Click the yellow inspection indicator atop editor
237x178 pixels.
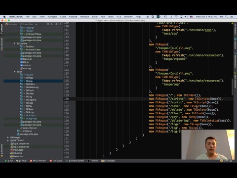[x=232, y=24]
